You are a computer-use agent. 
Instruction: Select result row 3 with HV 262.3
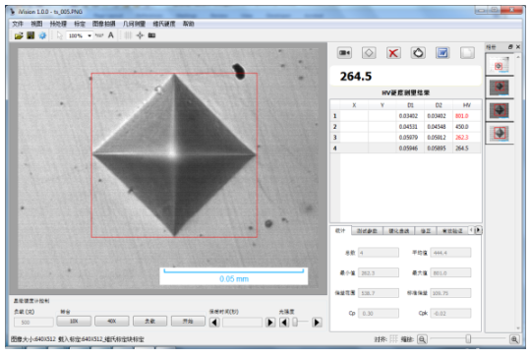405,137
